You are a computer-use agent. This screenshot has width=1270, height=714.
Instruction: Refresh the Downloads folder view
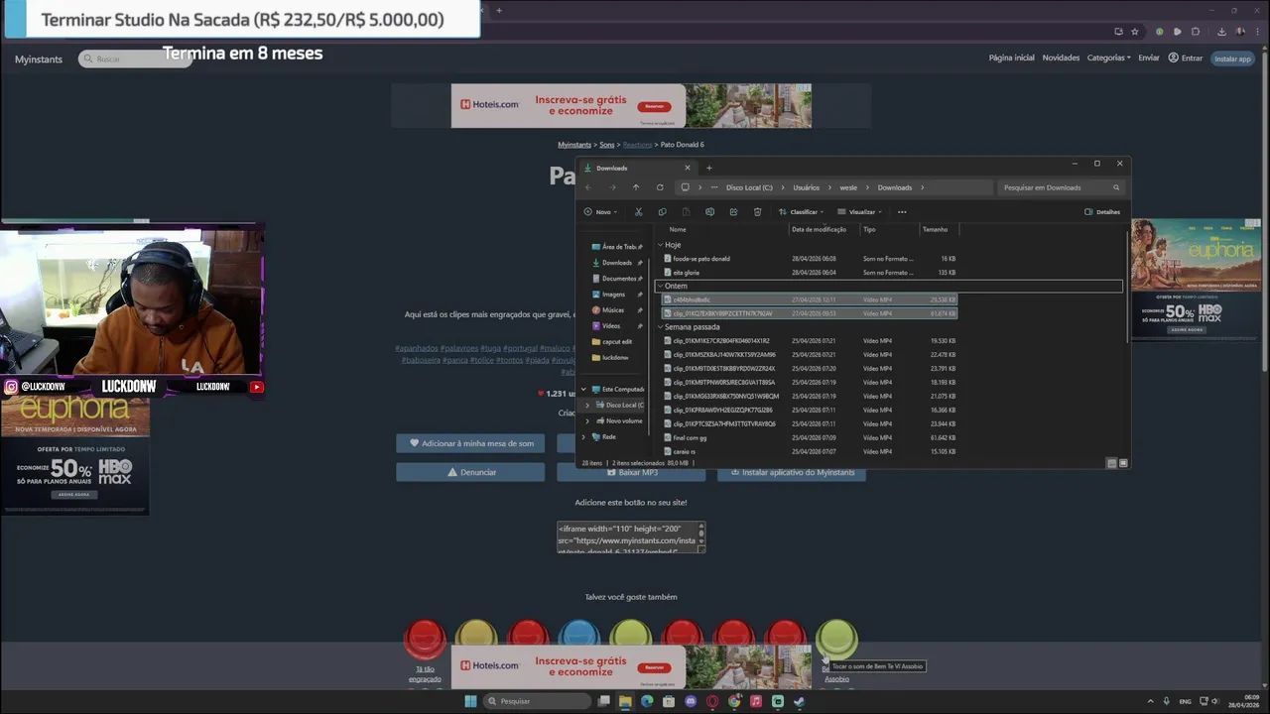click(x=660, y=187)
